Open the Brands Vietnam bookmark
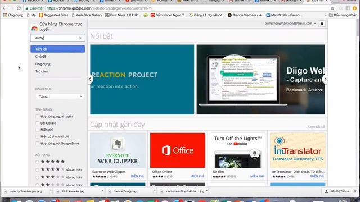The width and height of the screenshot is (360, 202). [246, 15]
